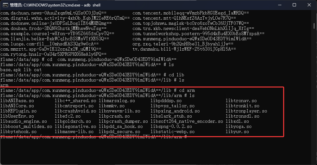
Task: Click the vertical scrollbar thumb
Action: (314, 26)
